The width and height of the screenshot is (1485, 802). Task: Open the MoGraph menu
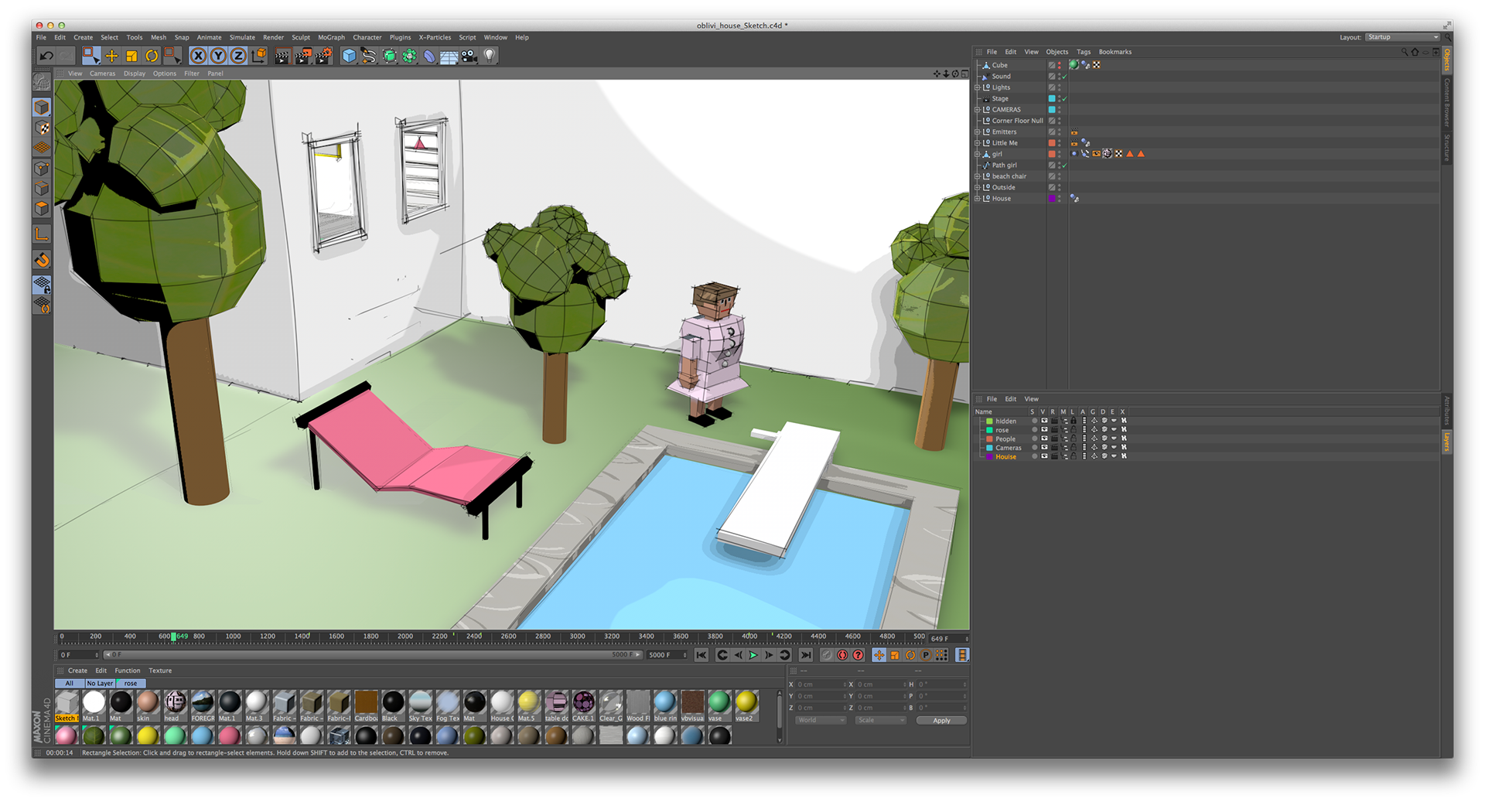331,37
